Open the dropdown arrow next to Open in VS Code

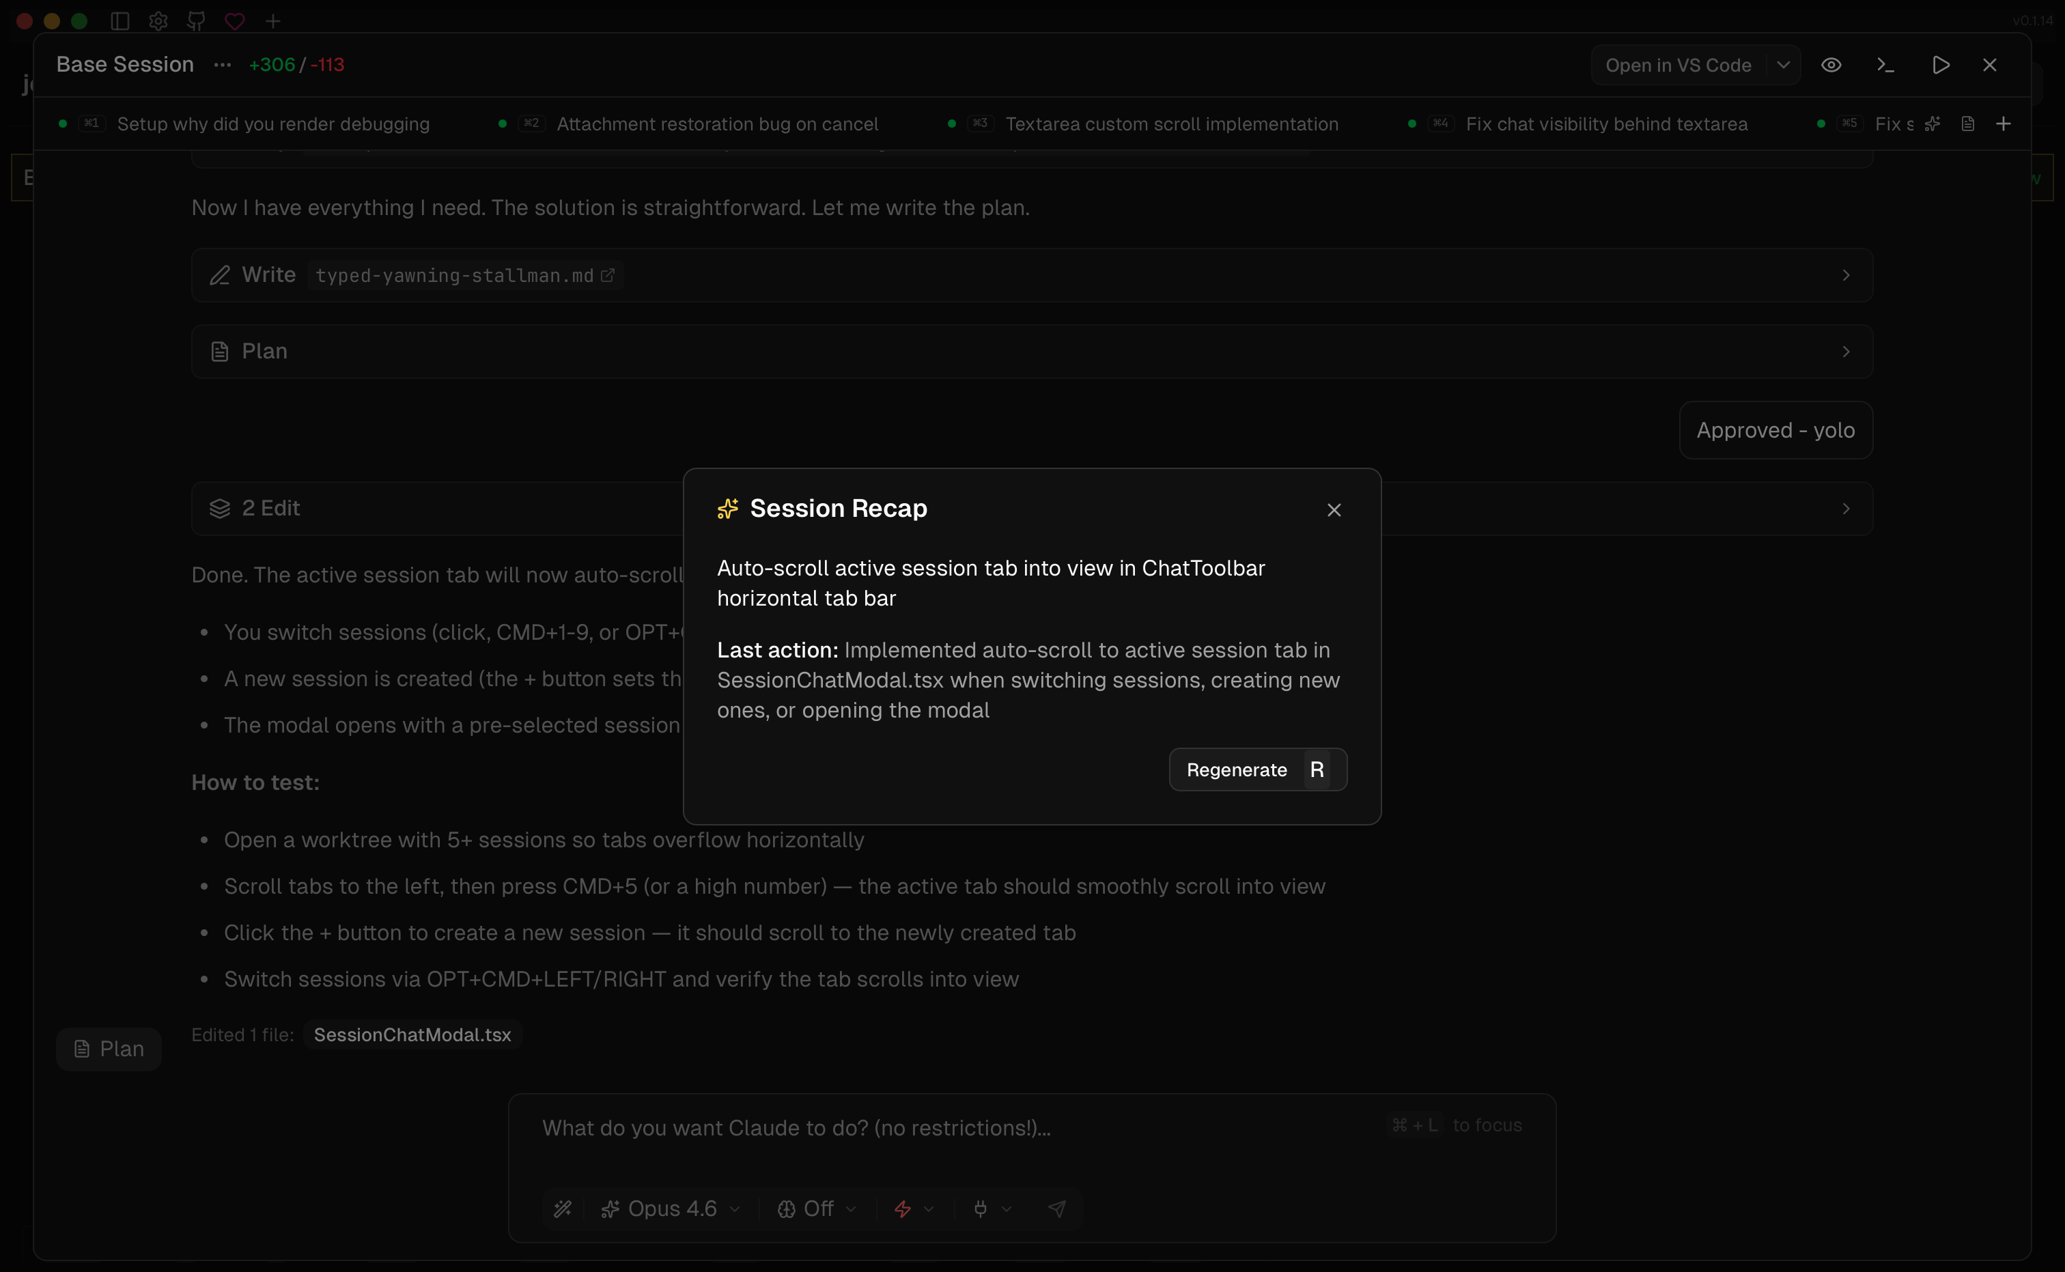[x=1783, y=65]
